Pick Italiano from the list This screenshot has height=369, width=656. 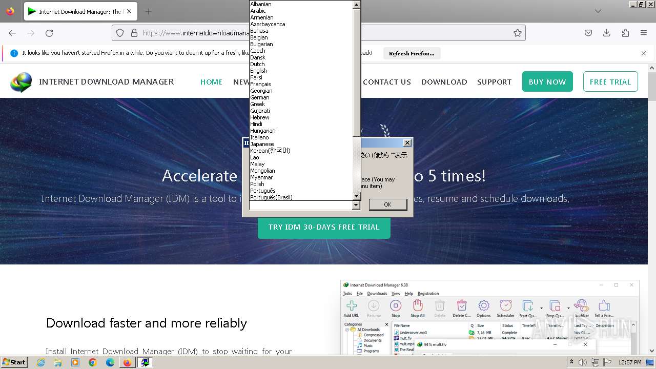301,137
